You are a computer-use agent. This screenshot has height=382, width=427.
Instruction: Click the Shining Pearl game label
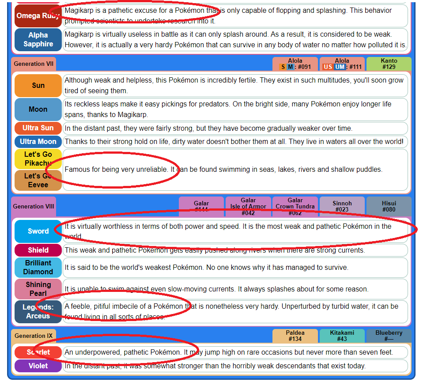[38, 289]
